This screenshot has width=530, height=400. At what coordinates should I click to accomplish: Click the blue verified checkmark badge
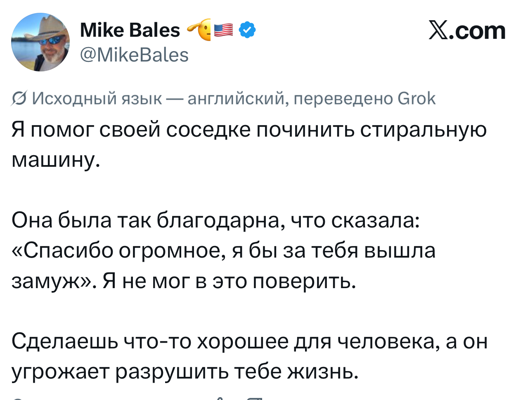[247, 30]
